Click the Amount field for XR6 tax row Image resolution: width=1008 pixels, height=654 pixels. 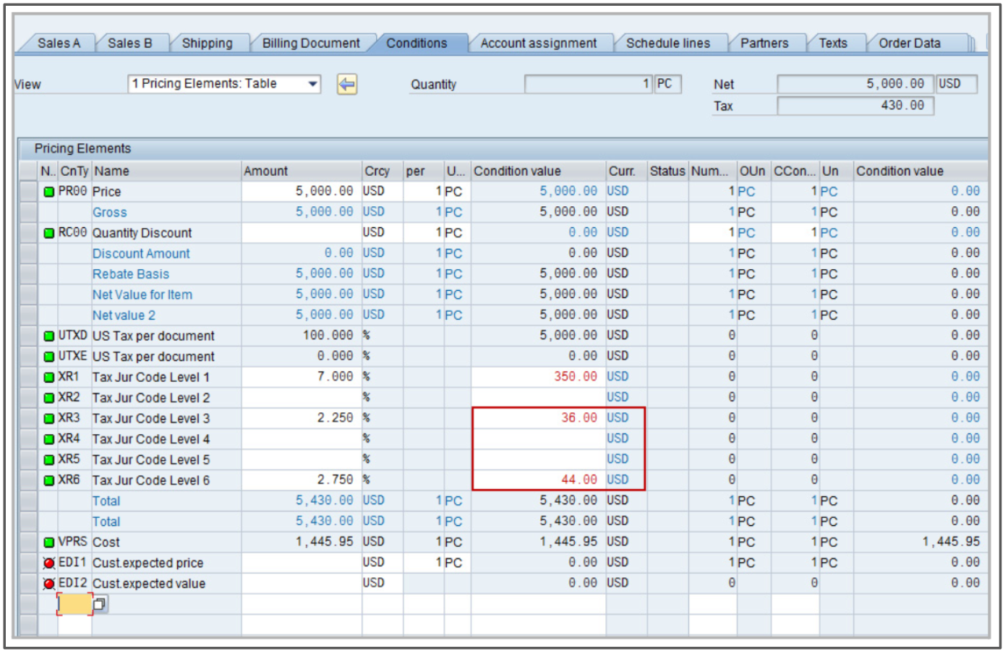click(301, 480)
